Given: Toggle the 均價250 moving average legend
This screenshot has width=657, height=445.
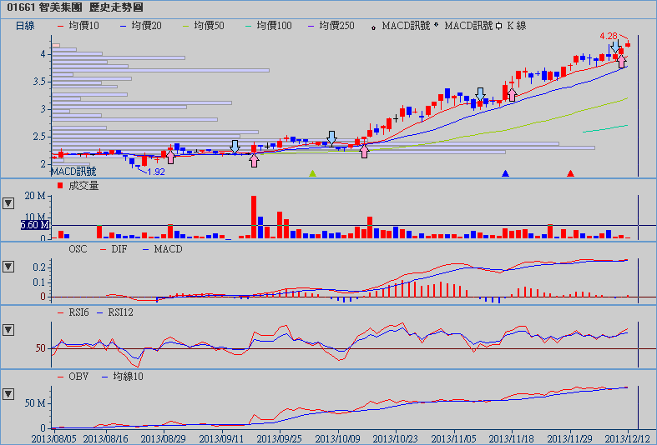Looking at the screenshot, I should (331, 27).
